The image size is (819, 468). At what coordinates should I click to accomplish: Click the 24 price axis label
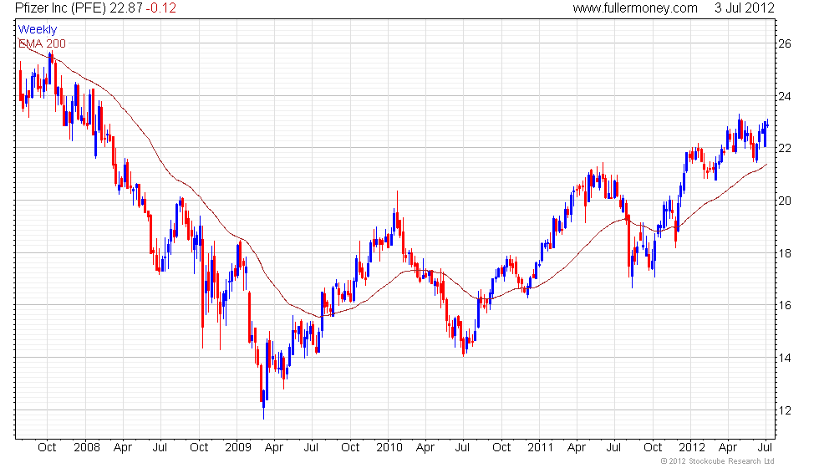tap(785, 96)
